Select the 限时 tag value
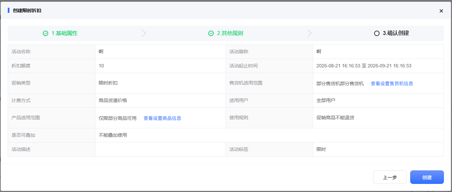 tap(321, 150)
